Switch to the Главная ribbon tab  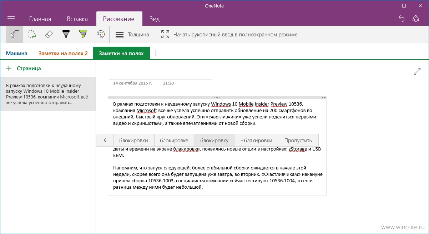point(40,19)
